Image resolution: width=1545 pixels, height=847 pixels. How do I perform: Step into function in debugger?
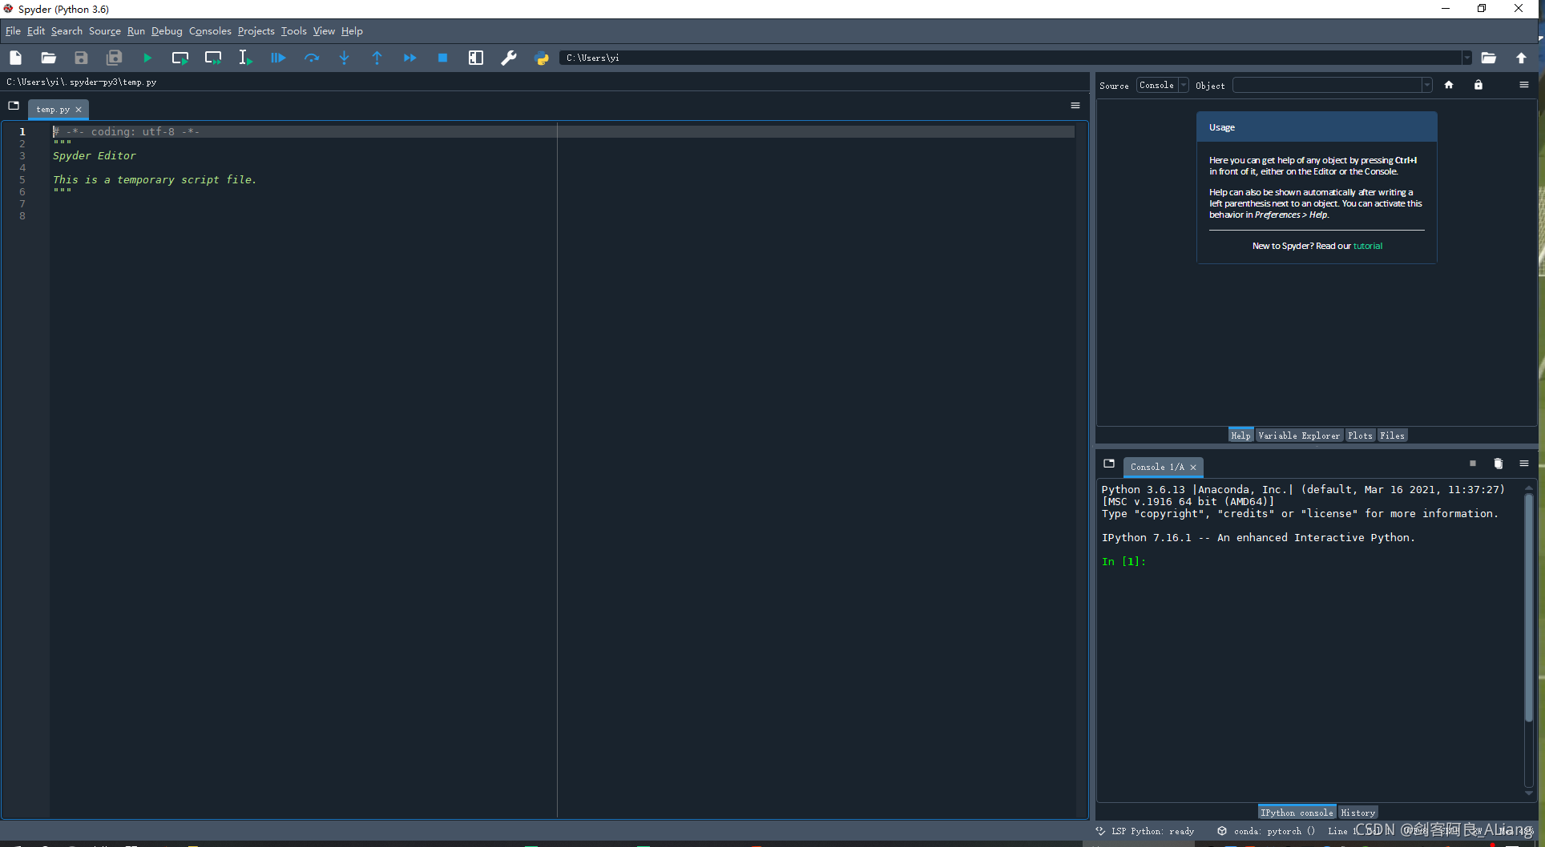point(344,58)
